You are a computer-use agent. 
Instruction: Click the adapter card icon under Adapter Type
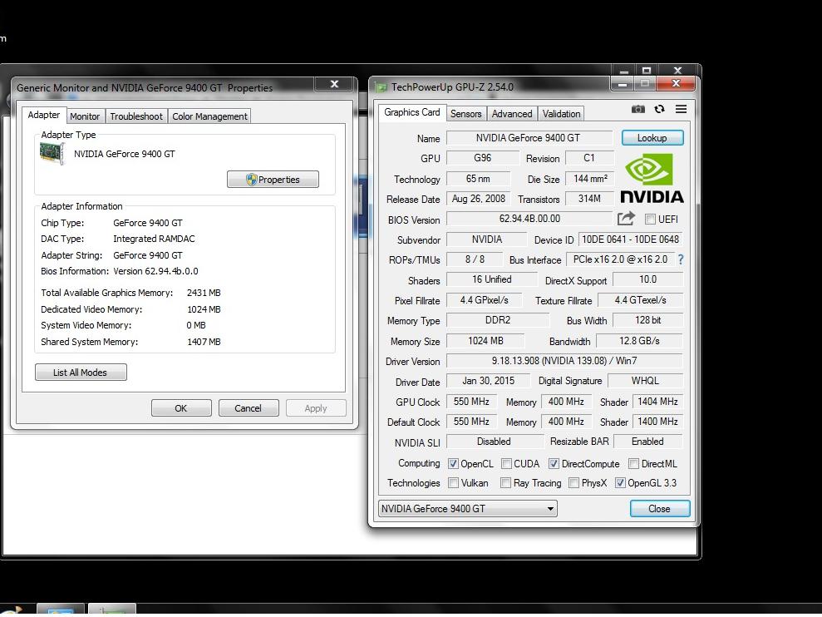click(52, 154)
